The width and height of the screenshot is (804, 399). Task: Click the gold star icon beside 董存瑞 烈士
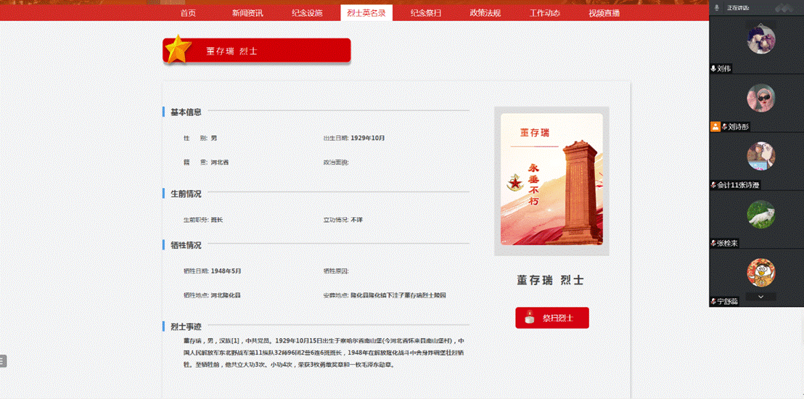tap(178, 50)
